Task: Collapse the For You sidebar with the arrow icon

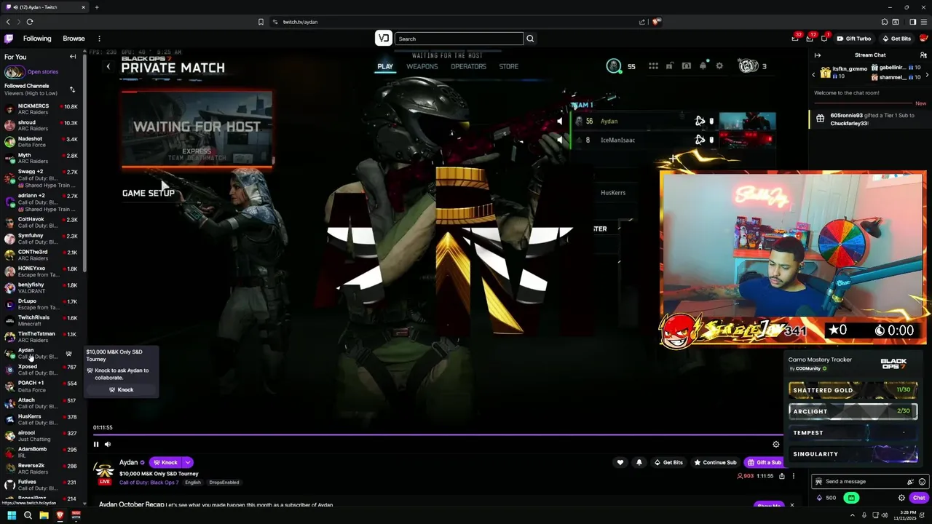Action: (73, 57)
